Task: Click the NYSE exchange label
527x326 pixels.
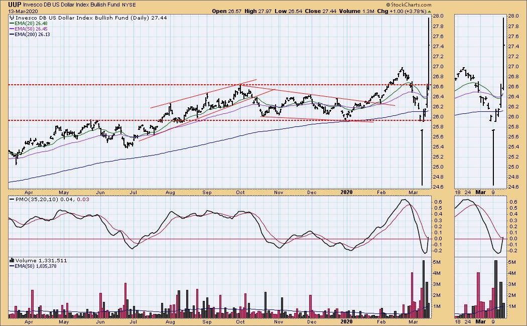Action: point(129,5)
